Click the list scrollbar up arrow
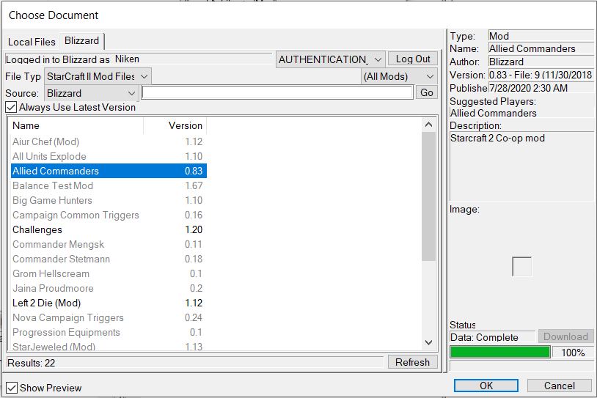The width and height of the screenshot is (597, 398). 428,125
